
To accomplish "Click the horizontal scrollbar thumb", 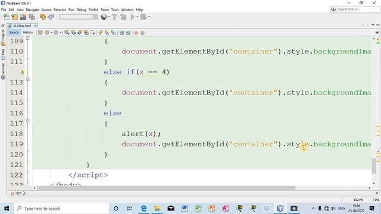I will pyautogui.click(x=166, y=188).
